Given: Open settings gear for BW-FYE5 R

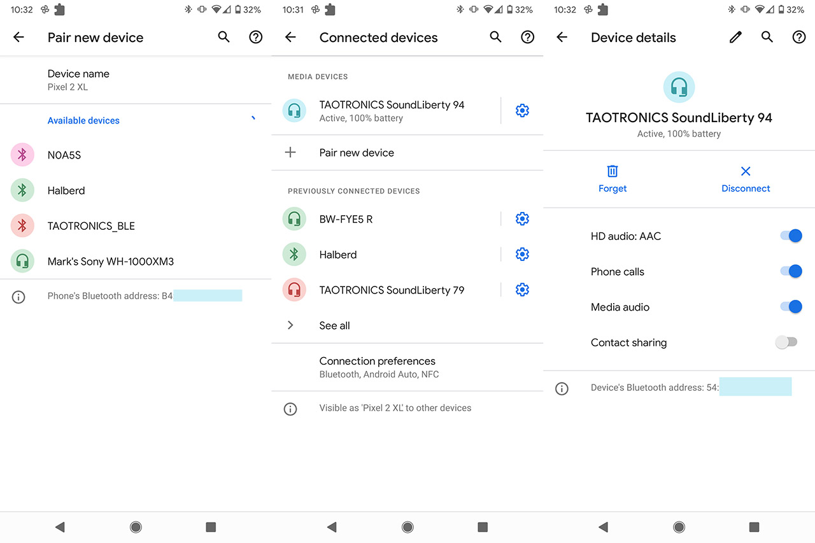Looking at the screenshot, I should tap(522, 219).
